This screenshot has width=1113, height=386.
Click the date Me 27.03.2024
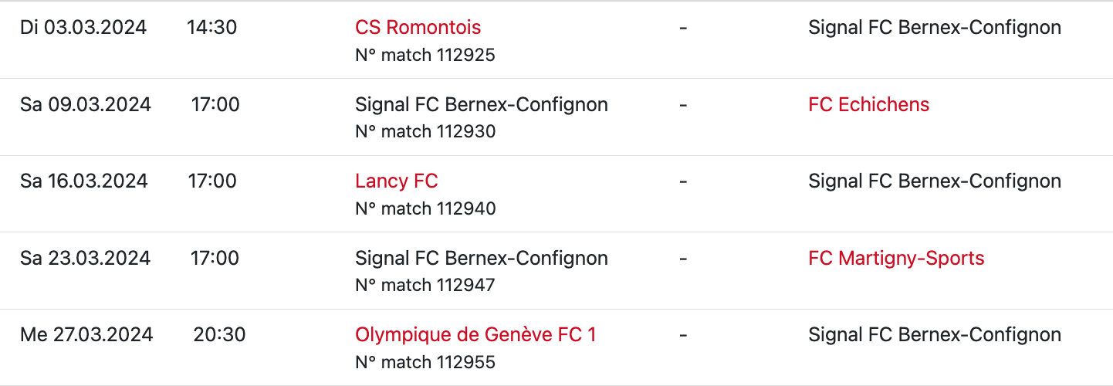click(86, 335)
